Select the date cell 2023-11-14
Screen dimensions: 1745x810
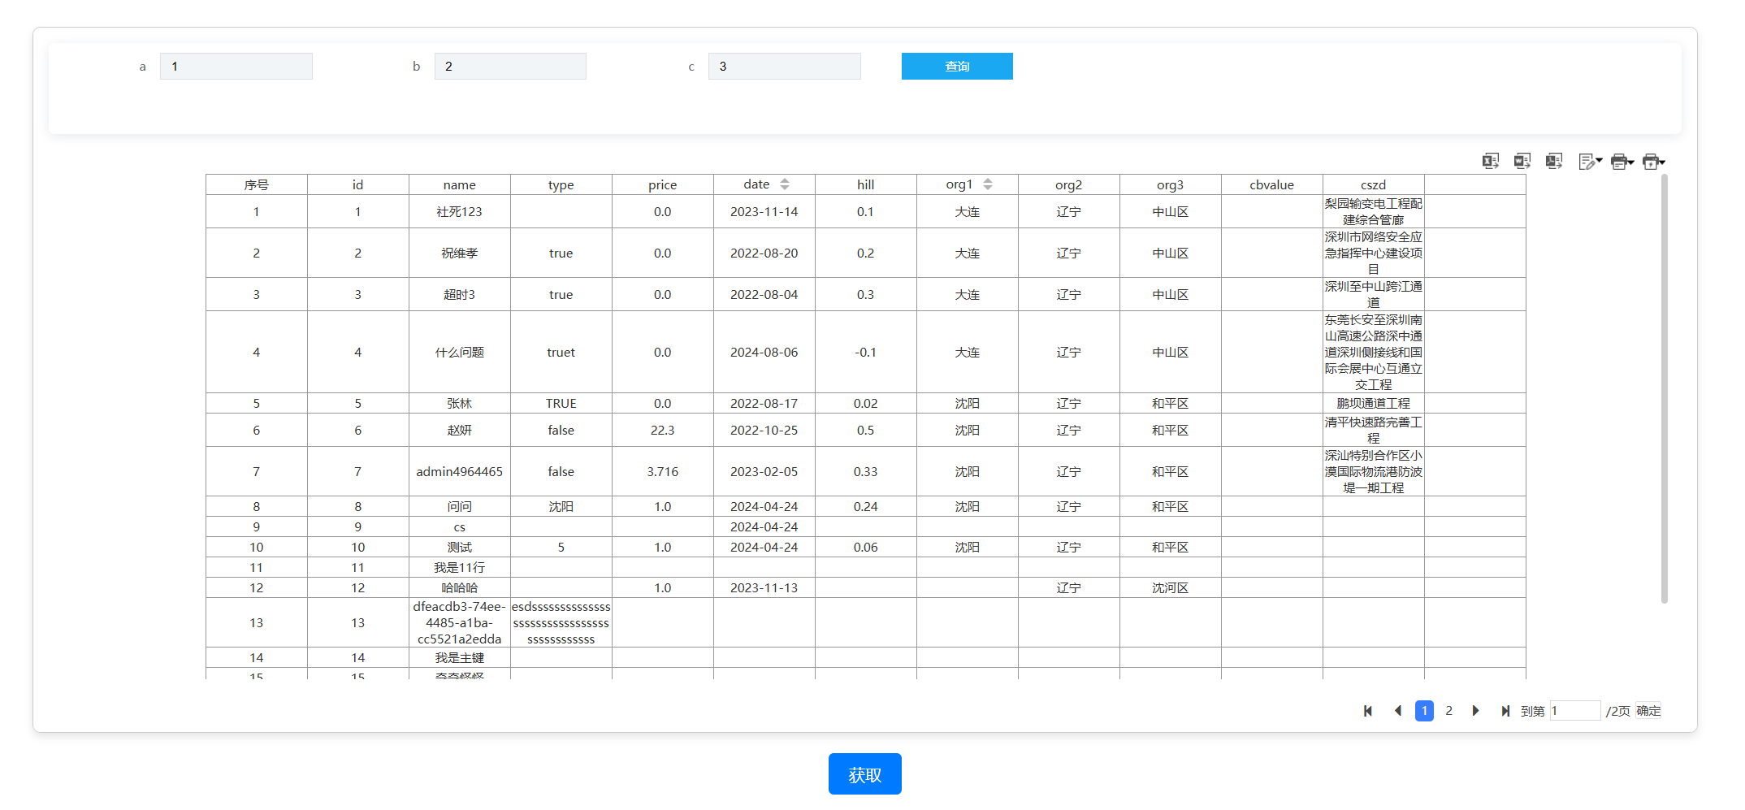click(x=764, y=212)
